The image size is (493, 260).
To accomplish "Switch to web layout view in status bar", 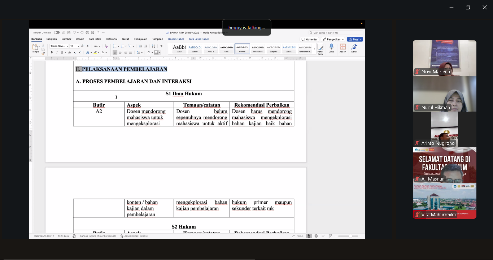I will click(x=316, y=236).
